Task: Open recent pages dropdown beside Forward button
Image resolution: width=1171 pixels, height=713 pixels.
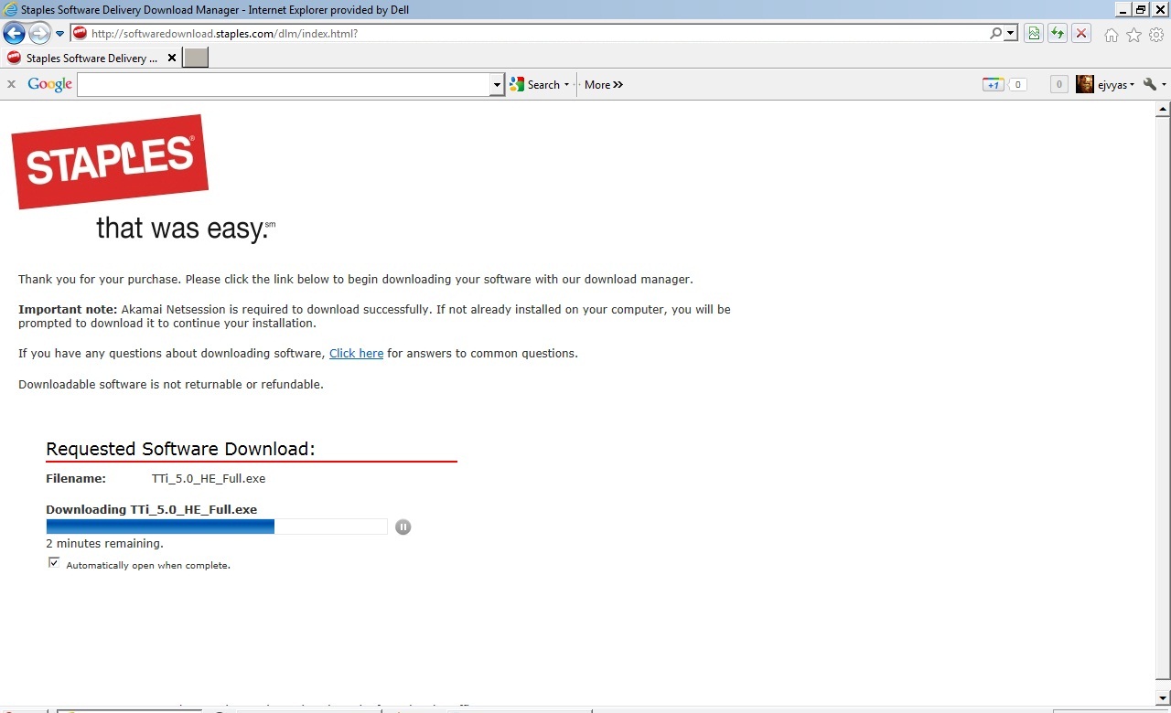Action: pos(60,34)
